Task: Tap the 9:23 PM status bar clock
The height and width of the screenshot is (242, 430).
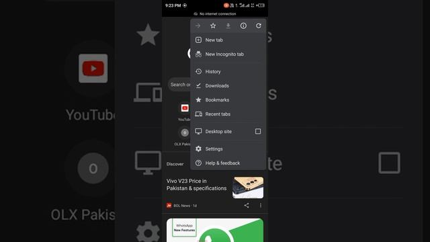Action: [173, 5]
